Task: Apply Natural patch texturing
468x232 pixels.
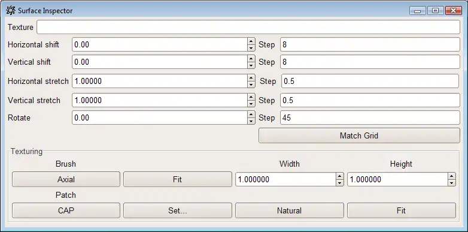Action: tap(289, 210)
